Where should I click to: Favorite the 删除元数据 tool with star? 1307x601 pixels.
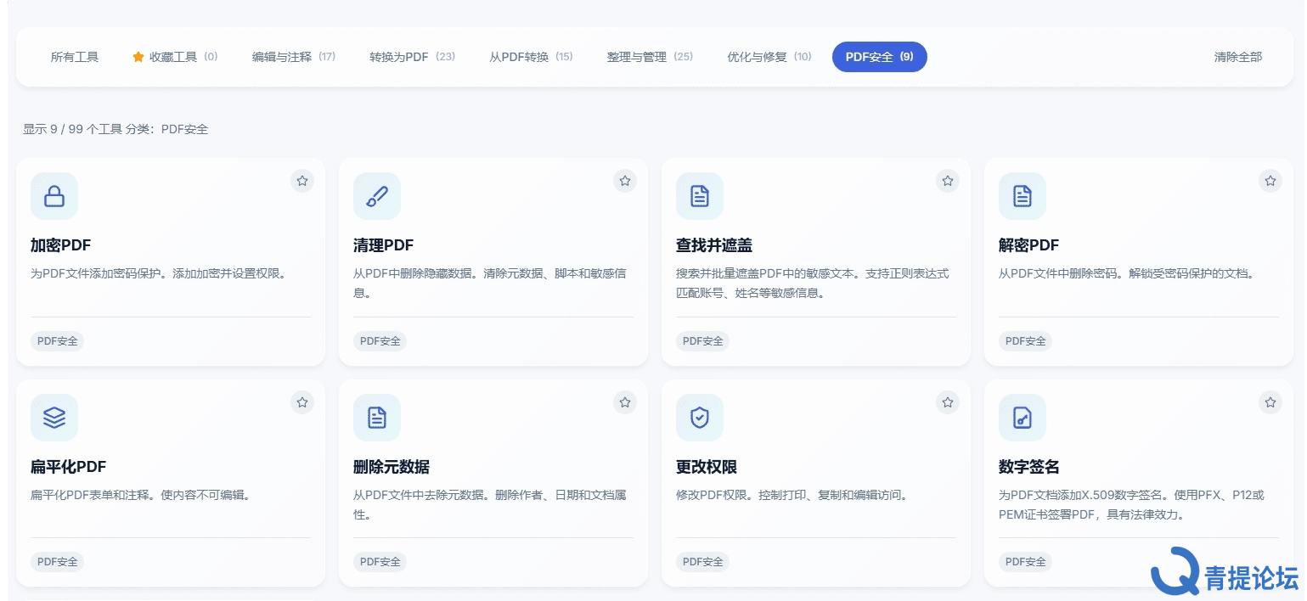click(x=625, y=402)
